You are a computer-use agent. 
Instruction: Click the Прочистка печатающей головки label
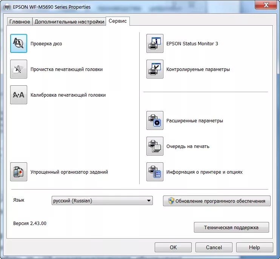coord(67,69)
